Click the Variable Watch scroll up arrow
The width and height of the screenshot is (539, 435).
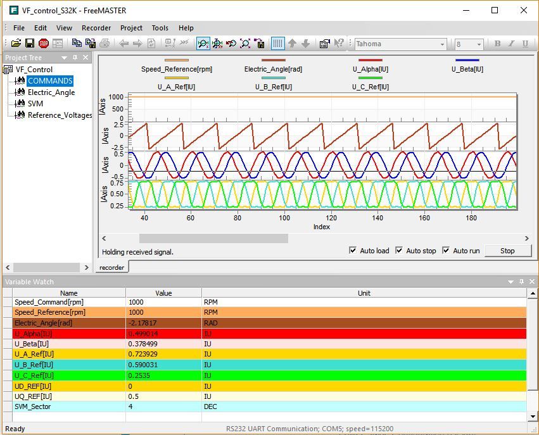pyautogui.click(x=533, y=293)
